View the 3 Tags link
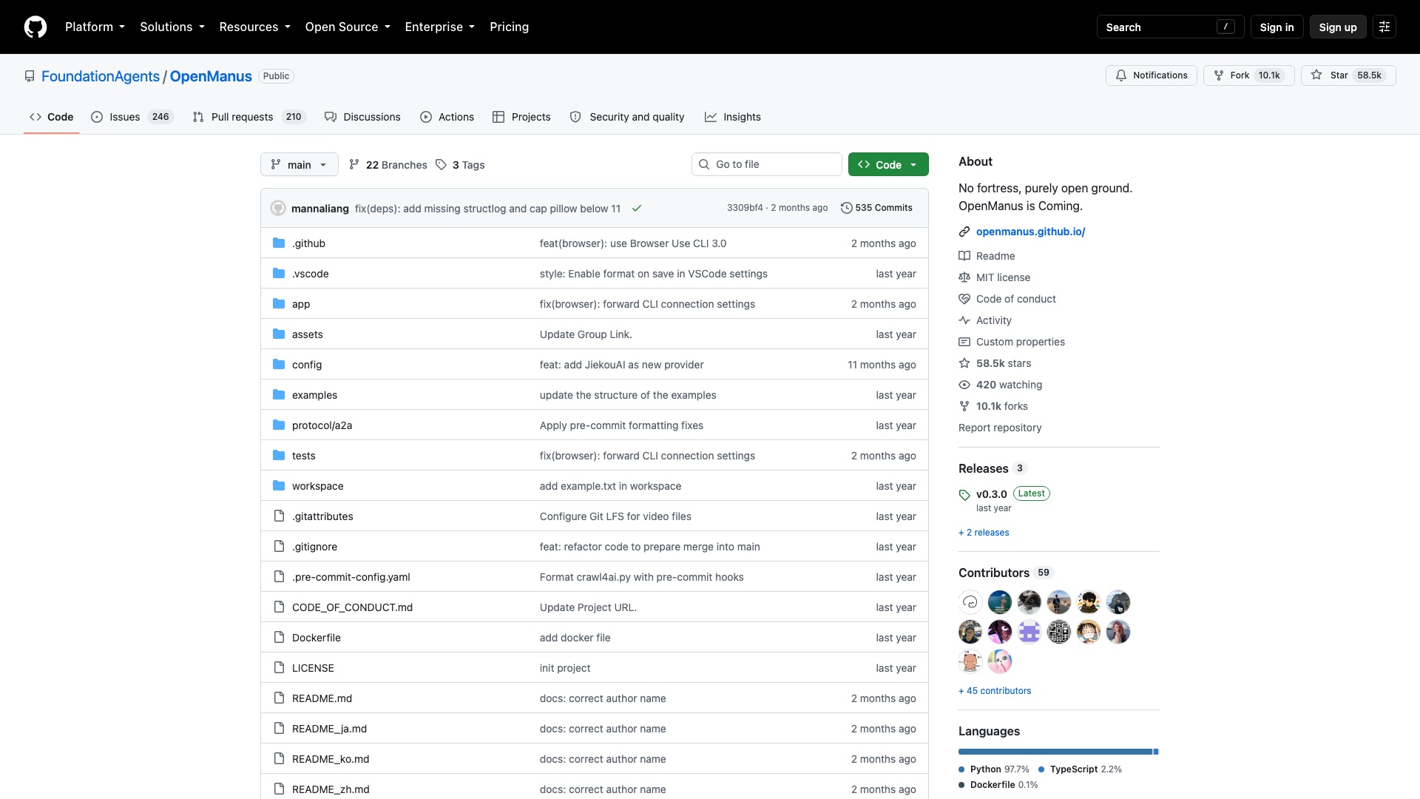 (460, 164)
